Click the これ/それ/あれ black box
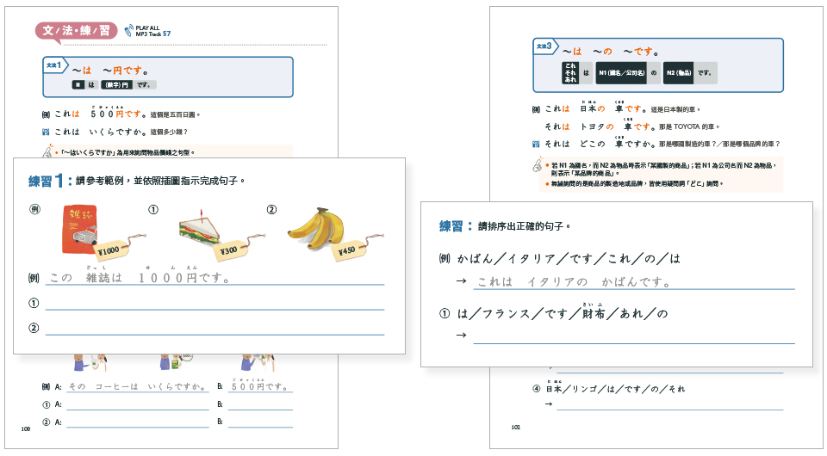 pyautogui.click(x=570, y=72)
